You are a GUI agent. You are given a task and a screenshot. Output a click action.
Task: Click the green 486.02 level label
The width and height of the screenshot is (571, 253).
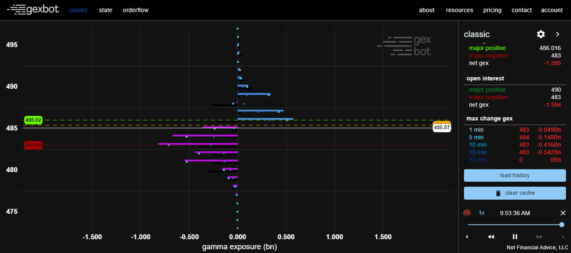(x=33, y=120)
